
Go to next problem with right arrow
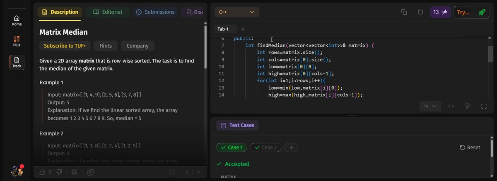click(x=198, y=172)
